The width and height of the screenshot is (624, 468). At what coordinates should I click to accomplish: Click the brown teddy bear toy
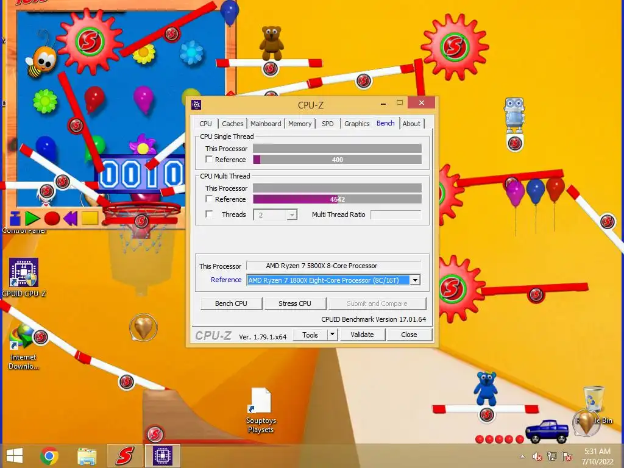coord(271,43)
